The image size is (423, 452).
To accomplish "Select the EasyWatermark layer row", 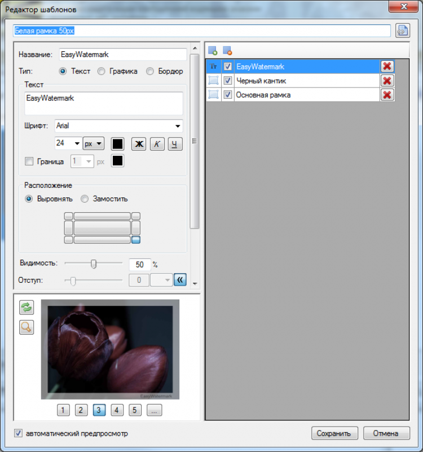I will (293, 67).
